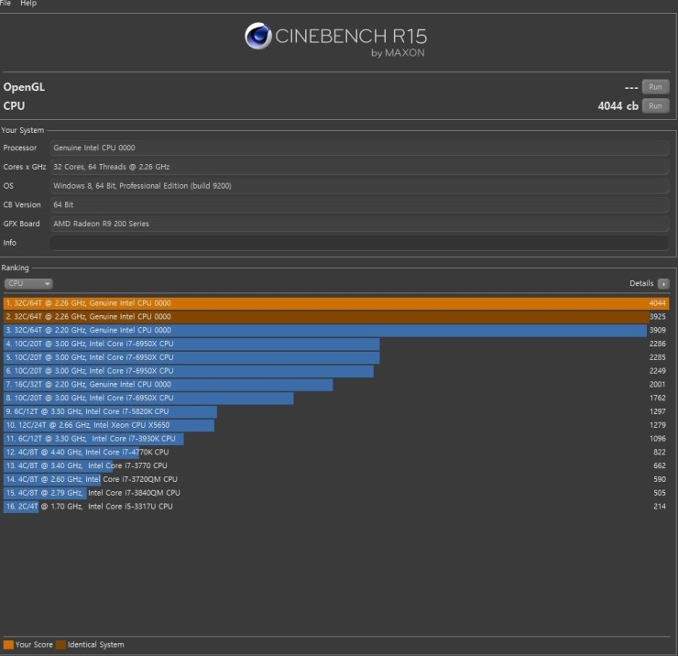Image resolution: width=678 pixels, height=656 pixels.
Task: Open the CPU ranking dropdown
Action: pyautogui.click(x=28, y=283)
